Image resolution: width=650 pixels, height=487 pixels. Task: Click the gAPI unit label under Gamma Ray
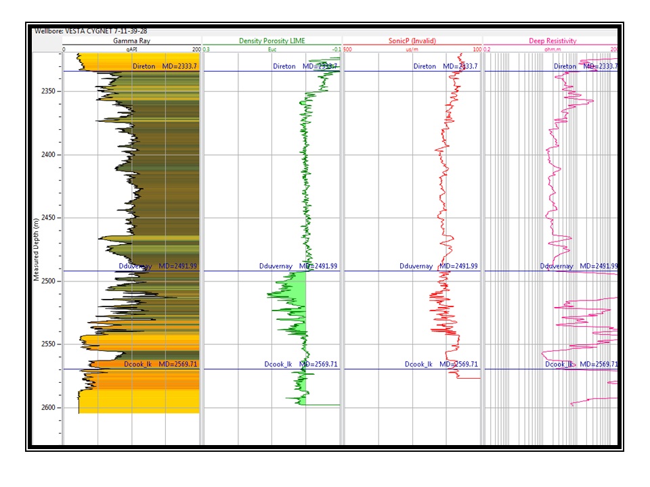131,49
